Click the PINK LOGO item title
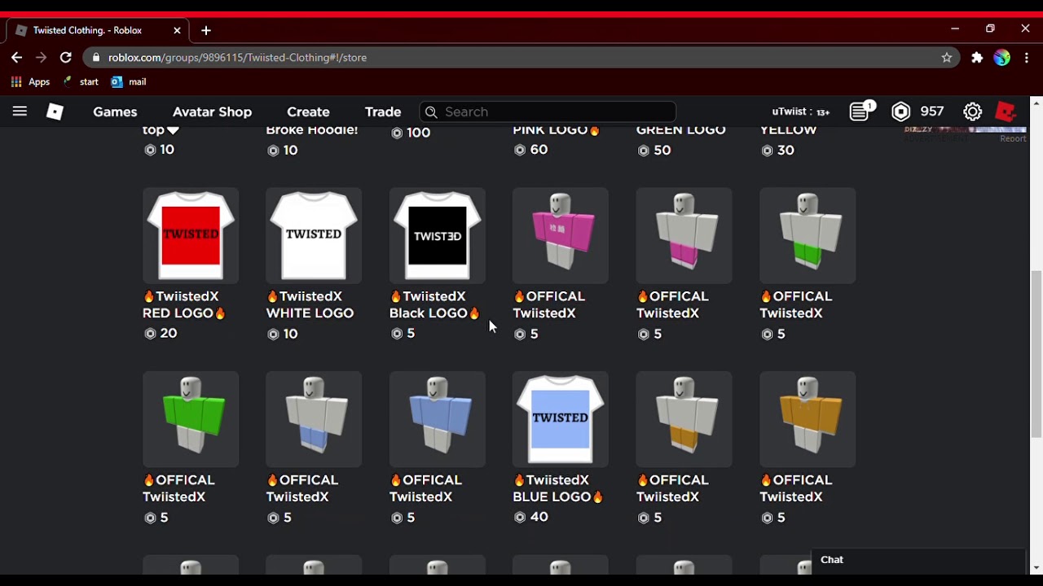1043x586 pixels. (557, 130)
